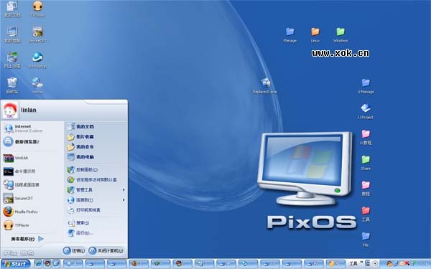This screenshot has width=431, height=269.
Task: Click the 工具 toolbar label on taskbar
Action: (353, 264)
